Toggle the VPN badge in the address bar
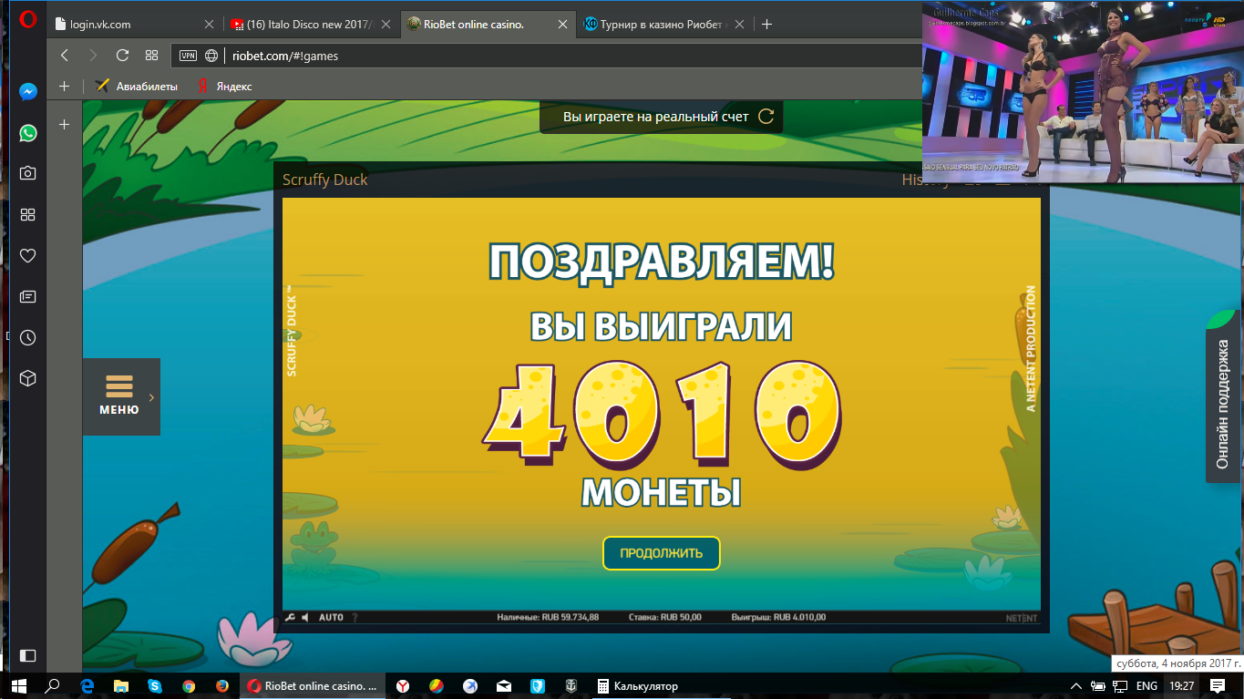Screen dimensions: 1244x699 click(x=187, y=55)
